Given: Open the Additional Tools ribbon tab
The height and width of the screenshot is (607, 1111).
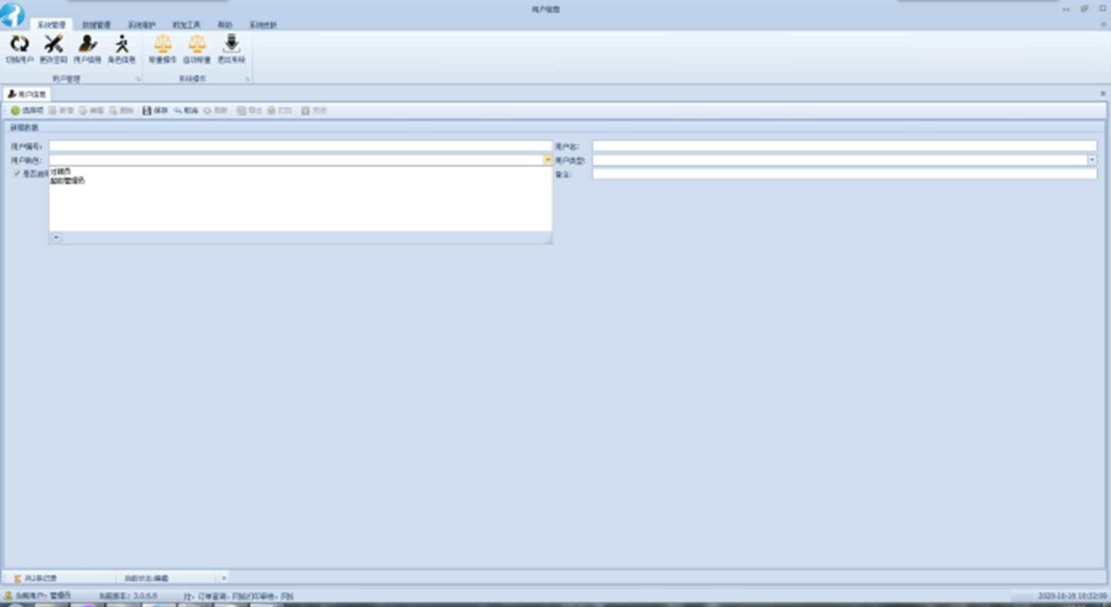Looking at the screenshot, I should 186,25.
